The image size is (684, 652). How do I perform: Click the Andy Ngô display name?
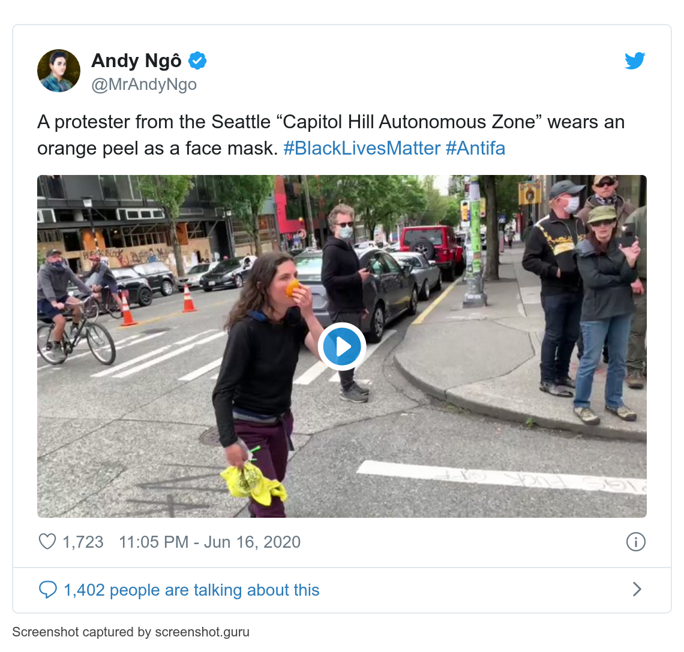tap(136, 61)
